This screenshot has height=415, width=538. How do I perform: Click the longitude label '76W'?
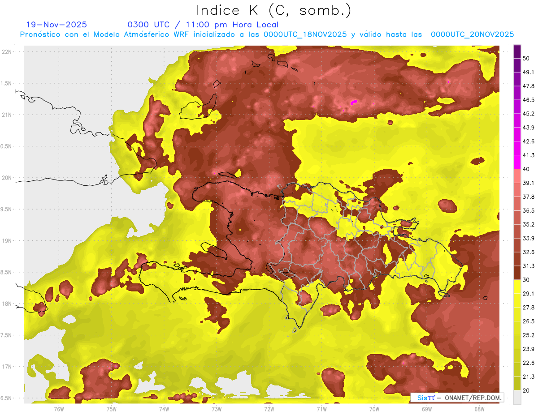coord(59,409)
